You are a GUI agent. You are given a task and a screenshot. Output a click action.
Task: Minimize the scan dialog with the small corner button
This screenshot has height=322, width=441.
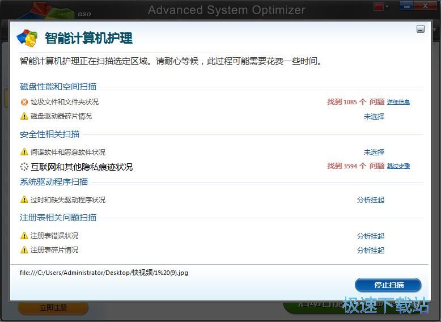[421, 29]
